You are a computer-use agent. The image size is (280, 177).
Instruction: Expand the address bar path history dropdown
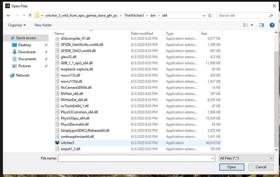pos(203,15)
